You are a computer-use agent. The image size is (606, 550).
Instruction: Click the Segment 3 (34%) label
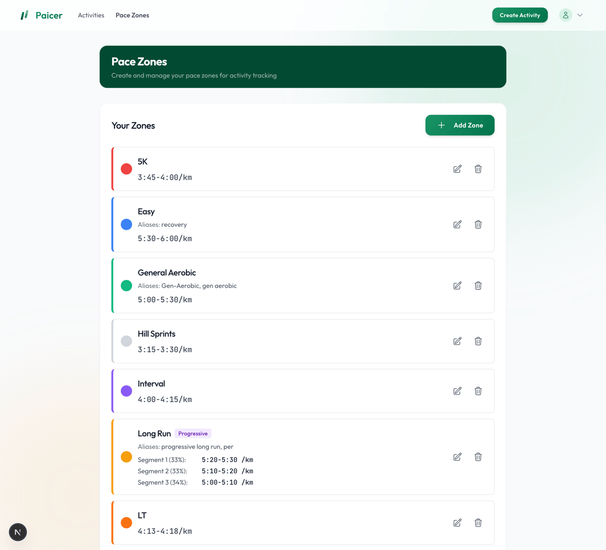tap(162, 482)
